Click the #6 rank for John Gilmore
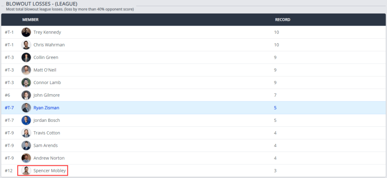Screen dimensions: 387x178 click(x=8, y=95)
